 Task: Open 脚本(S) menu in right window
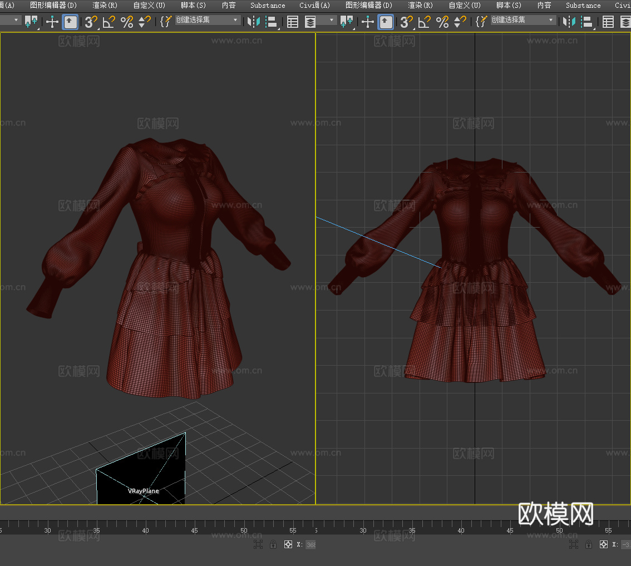(509, 5)
